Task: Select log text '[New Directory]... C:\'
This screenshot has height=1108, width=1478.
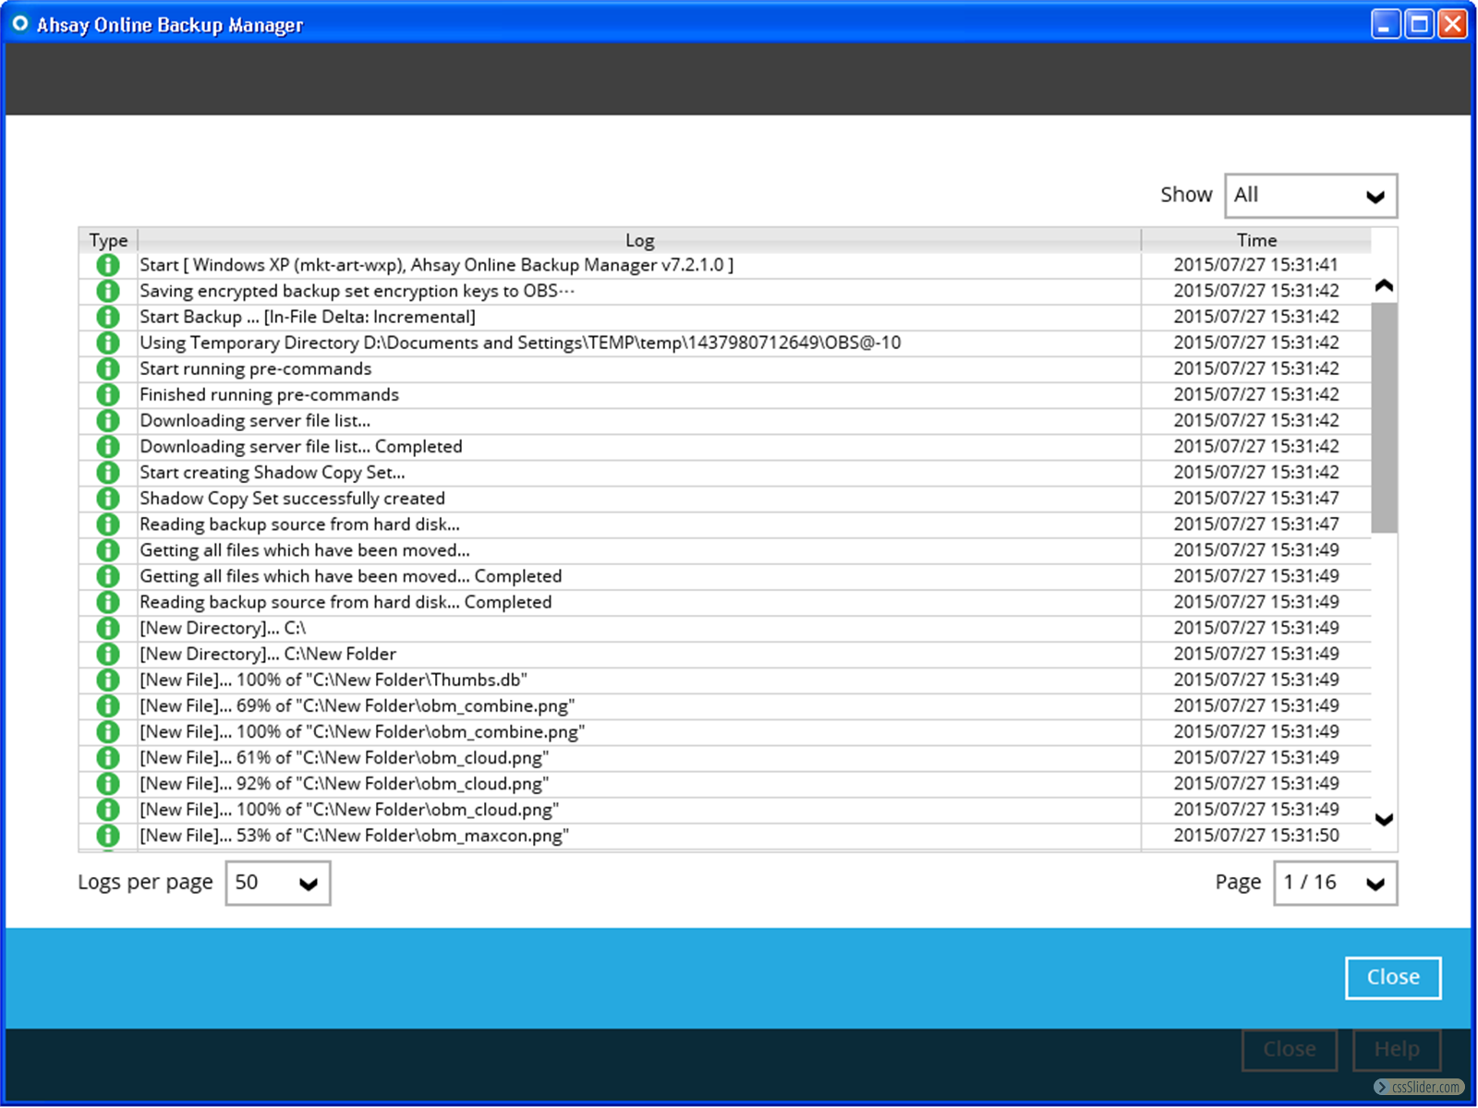Action: tap(223, 628)
